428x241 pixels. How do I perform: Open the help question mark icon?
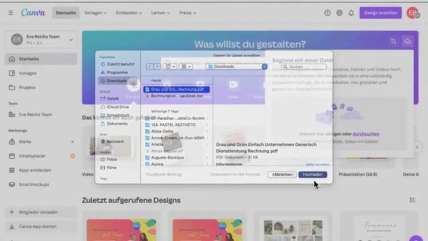(327, 13)
